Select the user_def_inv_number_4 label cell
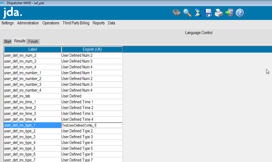 click(x=32, y=90)
